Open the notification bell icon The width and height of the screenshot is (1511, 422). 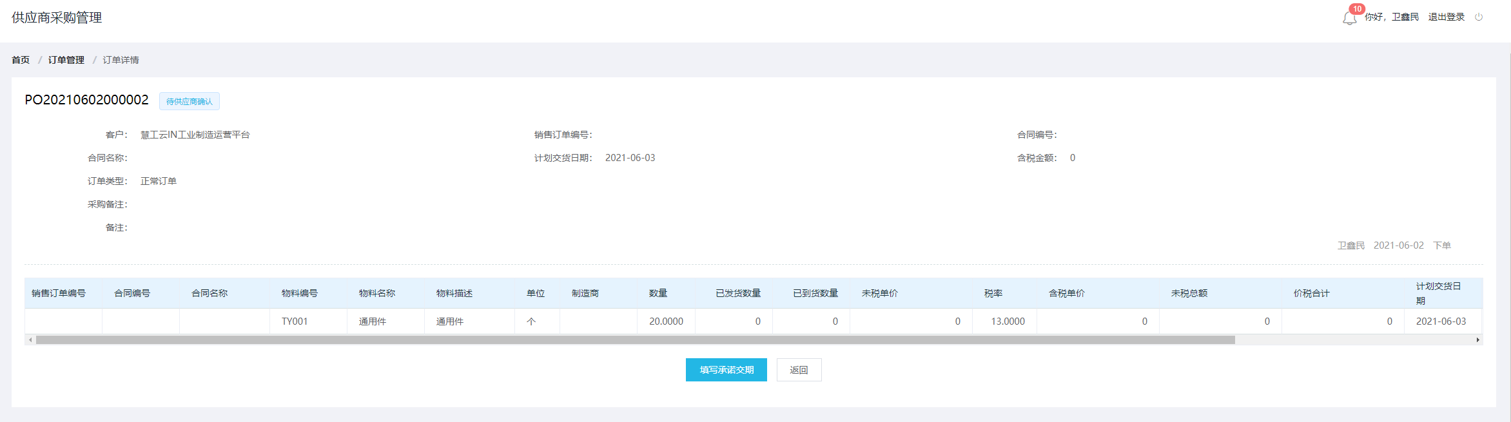pyautogui.click(x=1349, y=19)
